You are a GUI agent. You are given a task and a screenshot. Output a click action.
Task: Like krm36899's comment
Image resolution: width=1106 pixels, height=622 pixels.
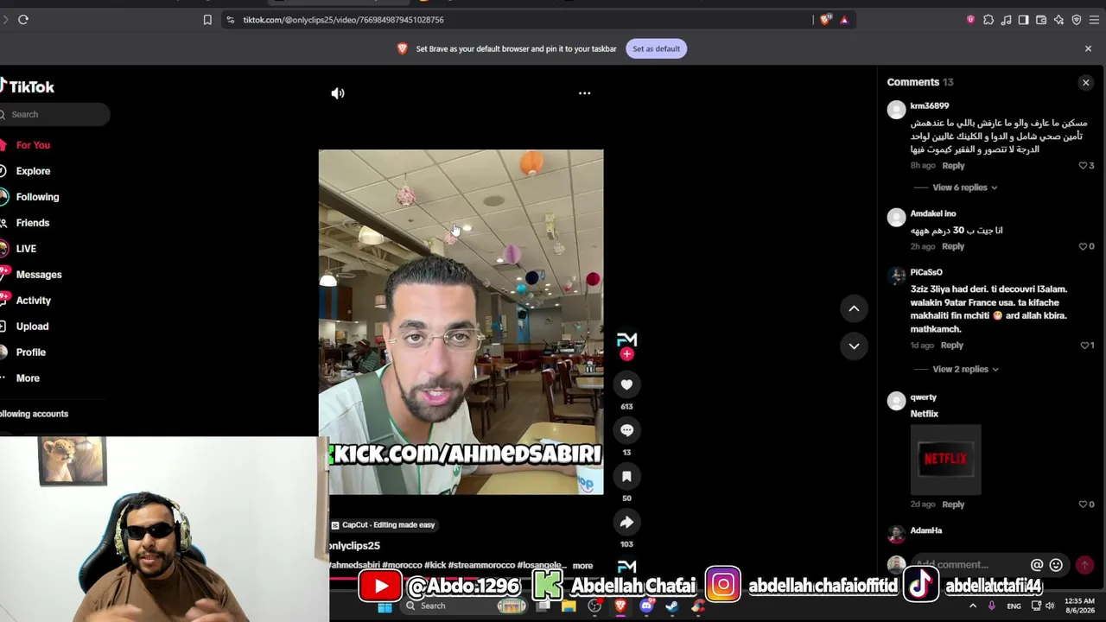(1083, 166)
